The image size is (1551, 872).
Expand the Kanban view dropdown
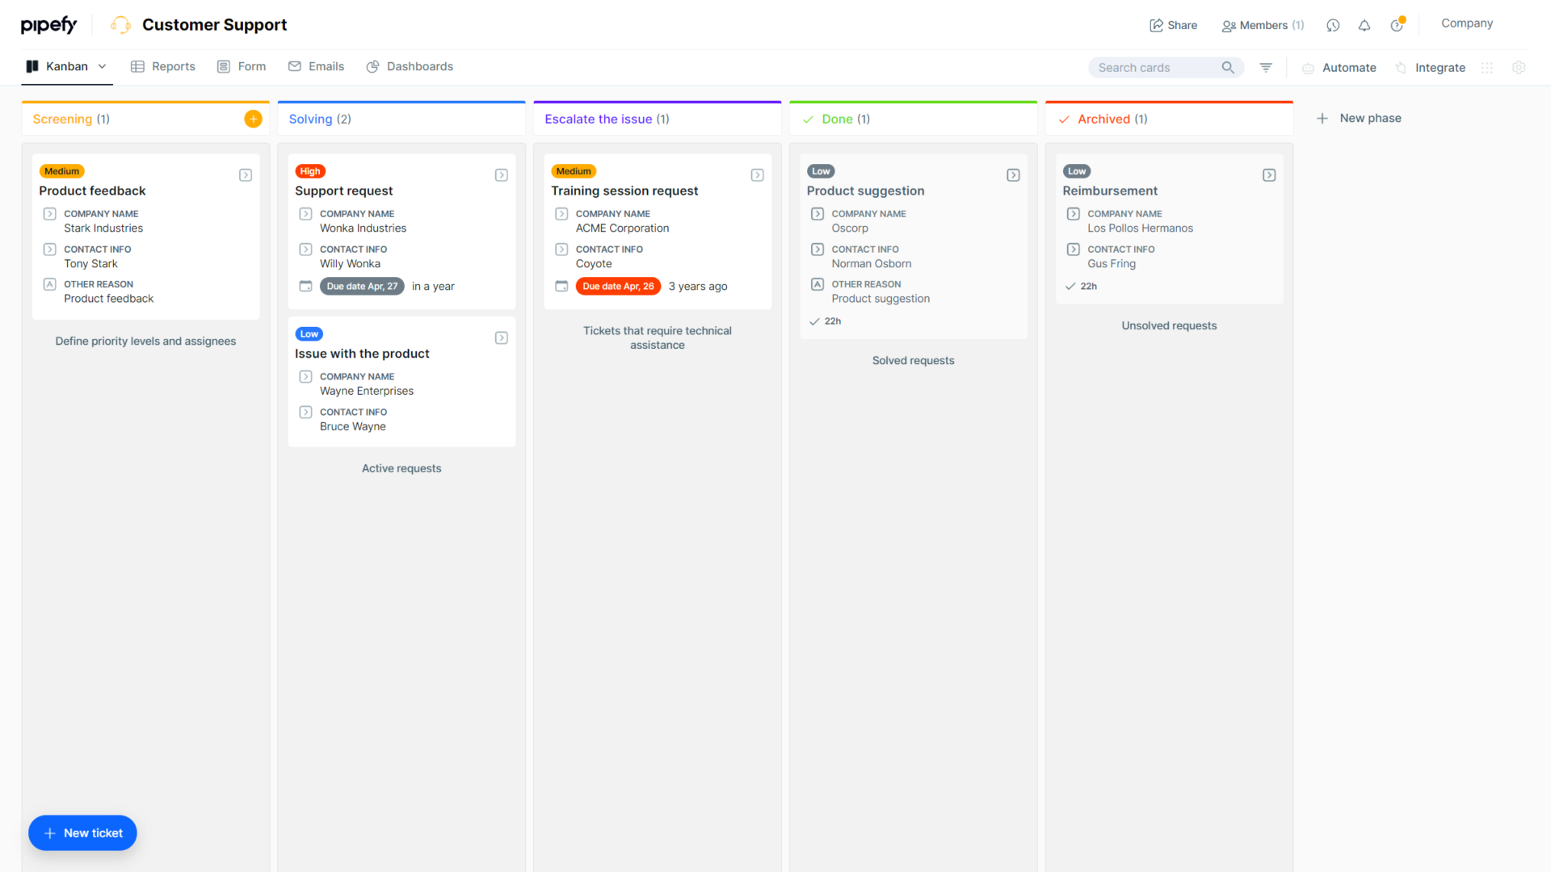point(103,66)
